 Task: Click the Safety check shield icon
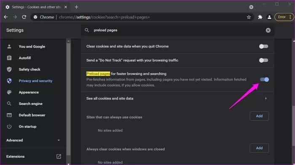point(9,70)
